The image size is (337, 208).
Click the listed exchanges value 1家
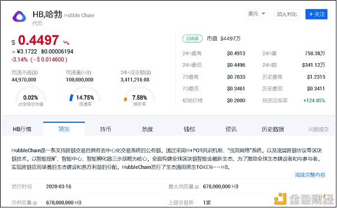tap(207, 202)
